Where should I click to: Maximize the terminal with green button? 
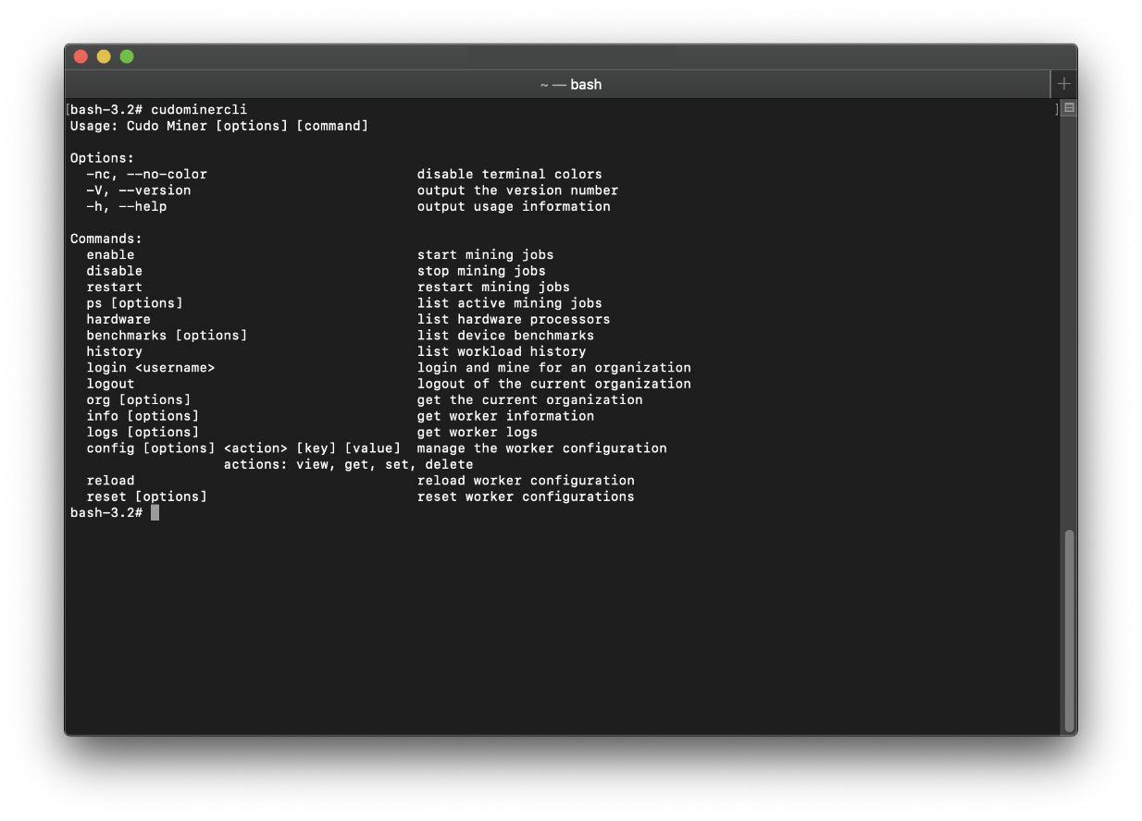point(127,56)
